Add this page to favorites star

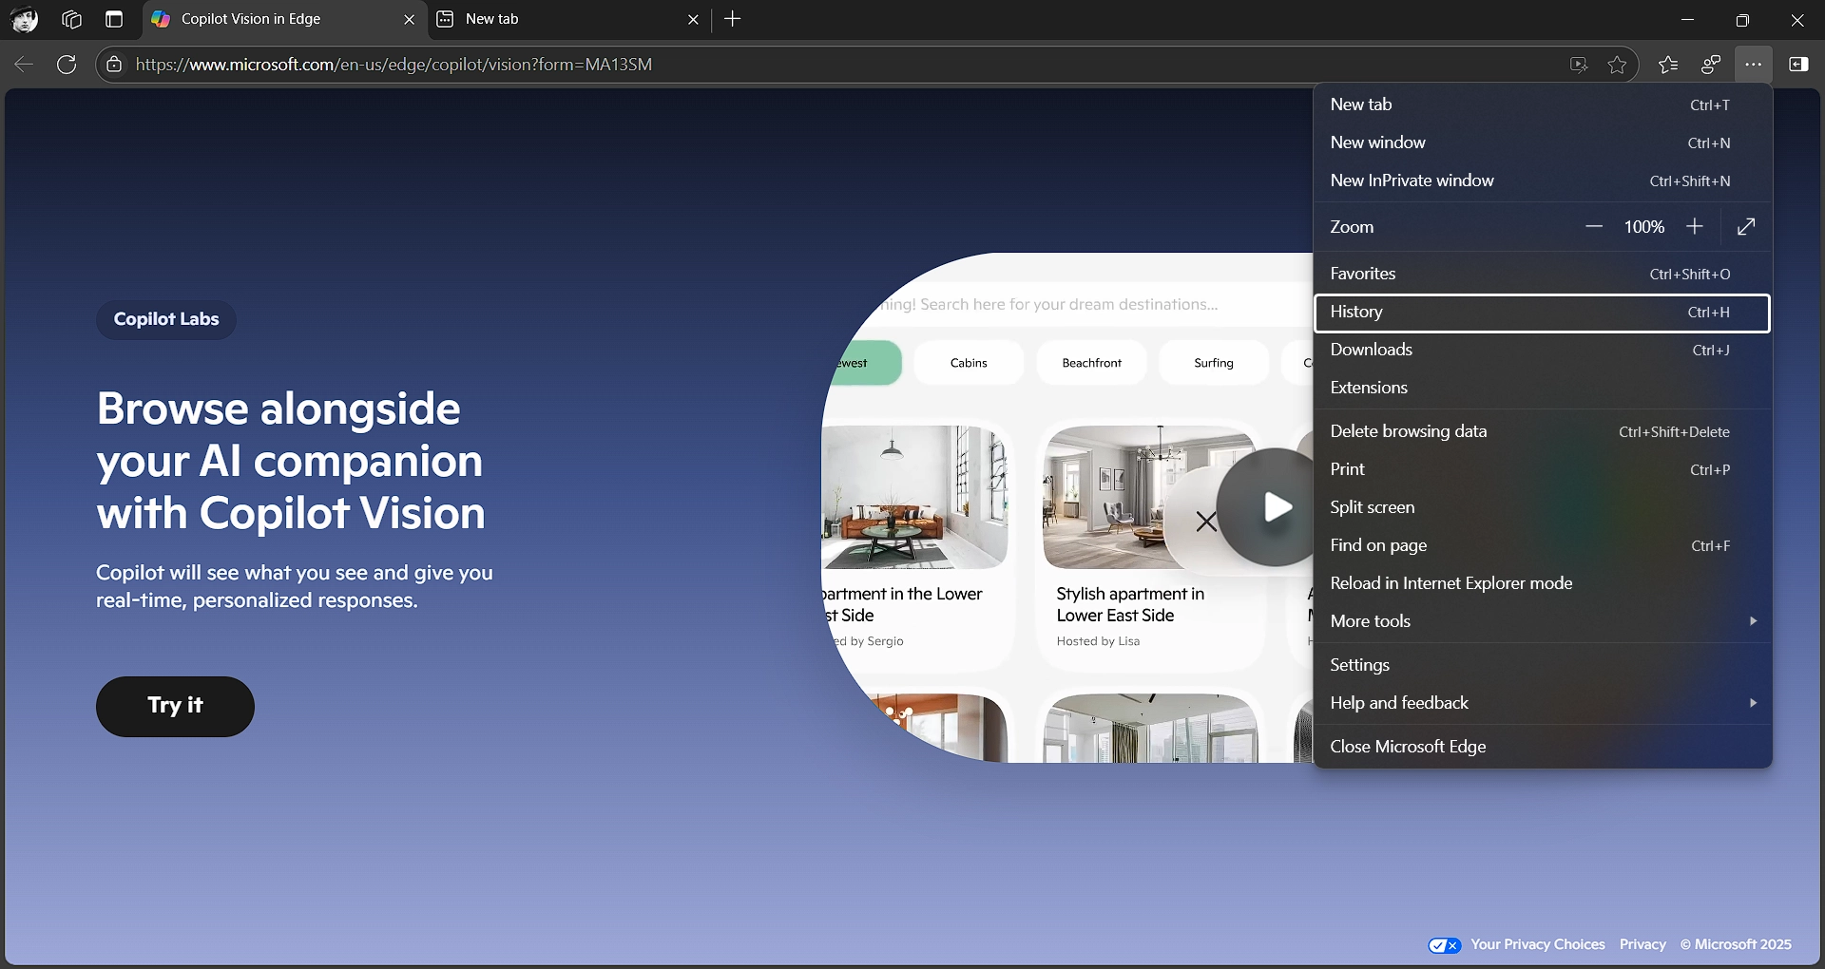1617,65
